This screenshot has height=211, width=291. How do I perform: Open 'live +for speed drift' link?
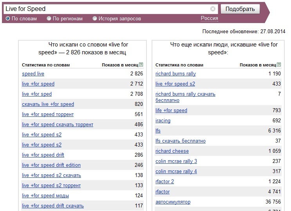[43, 155]
